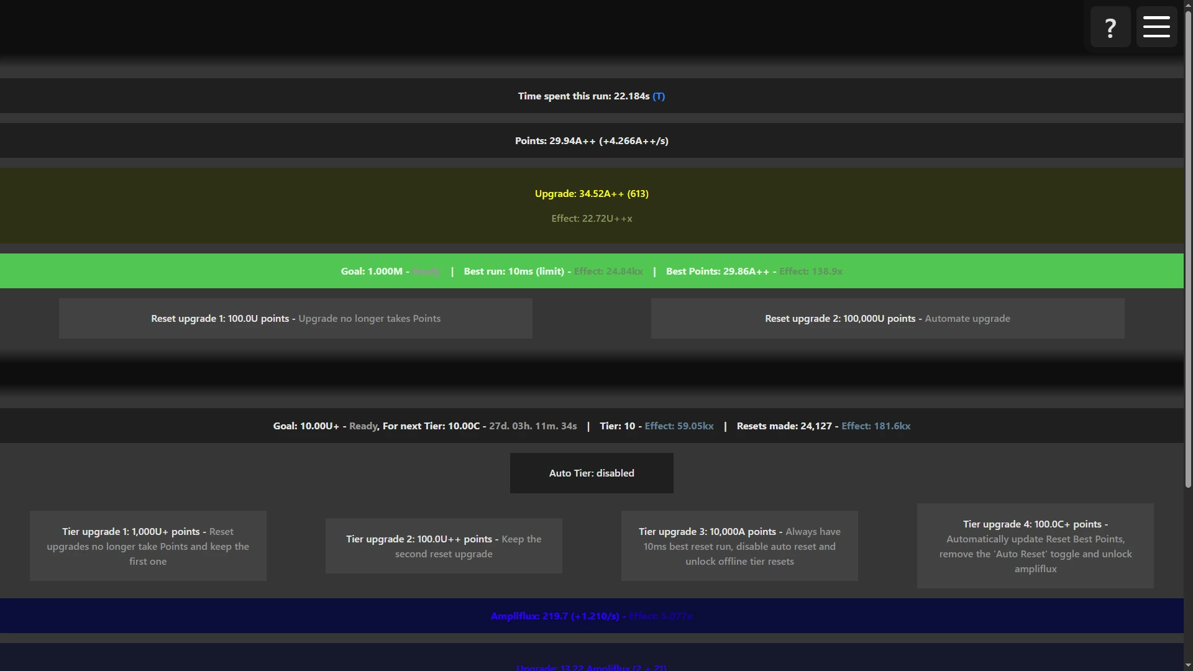Viewport: 1193px width, 671px height.
Task: Click the scrollbar up arrow
Action: (x=1188, y=4)
